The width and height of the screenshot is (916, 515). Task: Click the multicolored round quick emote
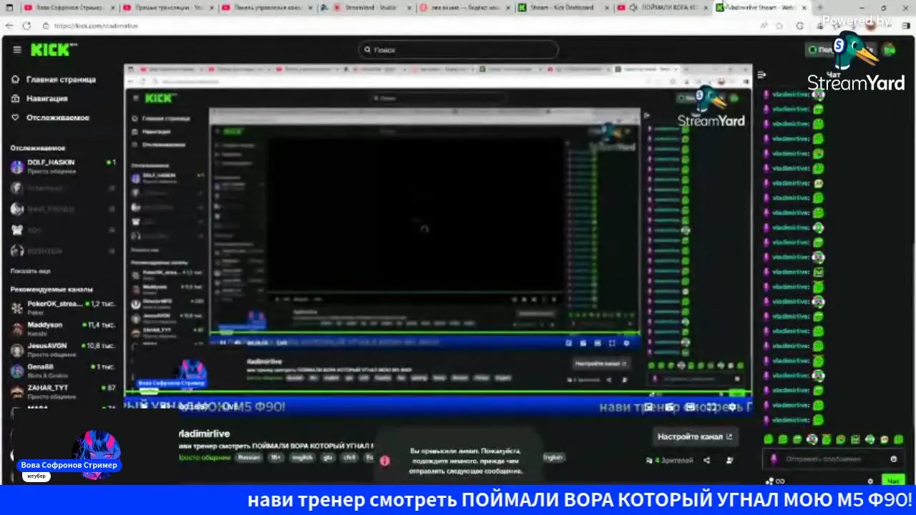pyautogui.click(x=812, y=439)
